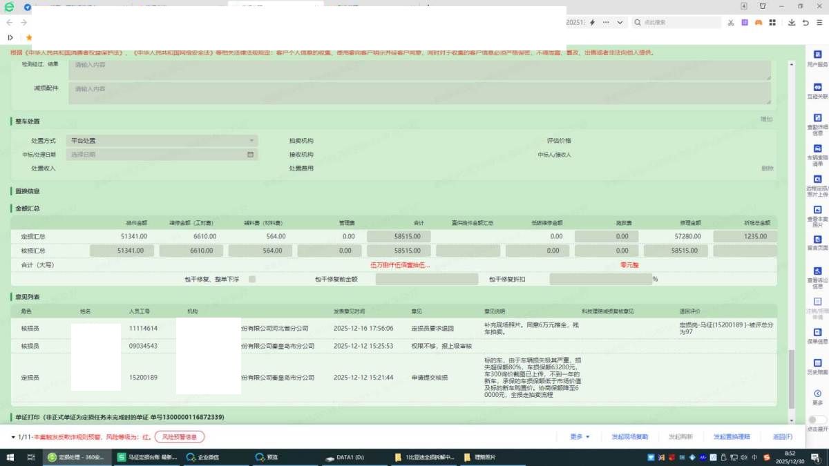The width and height of the screenshot is (829, 466).
Task: Click the 中标/处理日期 date field
Action: [162, 155]
